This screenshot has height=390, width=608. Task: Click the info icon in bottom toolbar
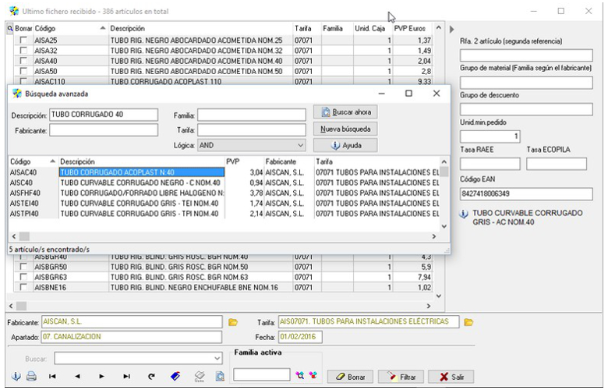click(17, 376)
